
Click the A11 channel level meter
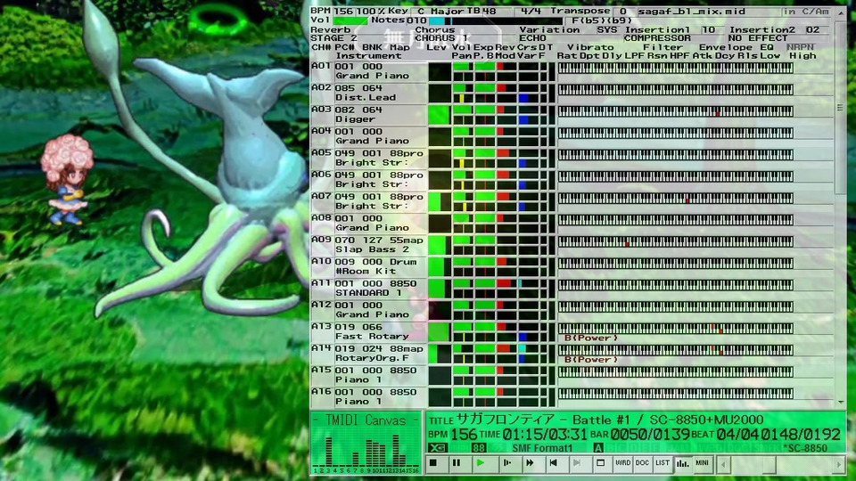440,289
